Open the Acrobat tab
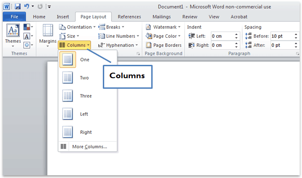This screenshot has width=302, height=178. [x=239, y=17]
